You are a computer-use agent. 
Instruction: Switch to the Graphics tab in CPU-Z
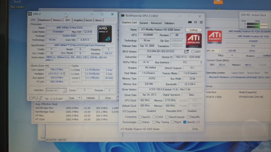78,20
